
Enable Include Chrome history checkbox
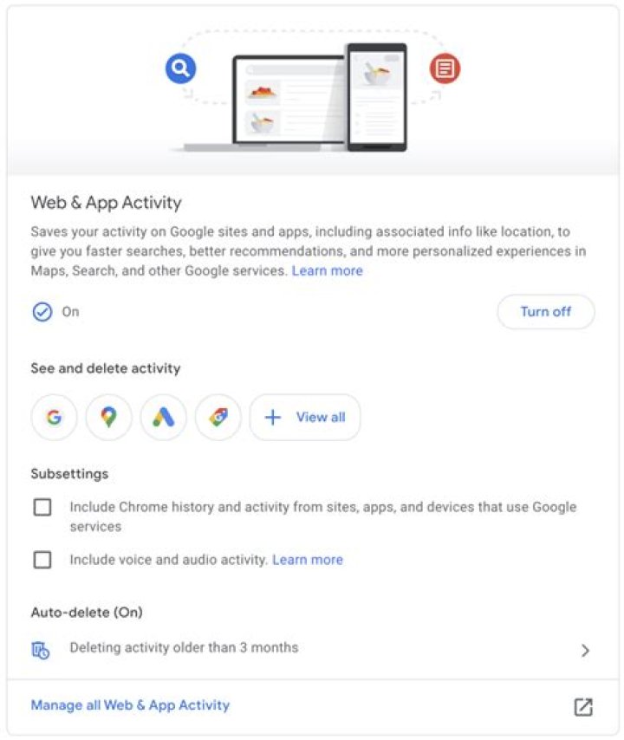(42, 507)
